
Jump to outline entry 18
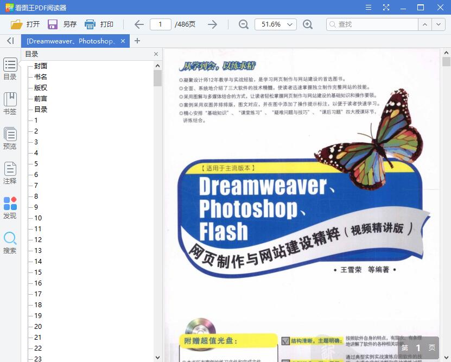[x=38, y=305]
